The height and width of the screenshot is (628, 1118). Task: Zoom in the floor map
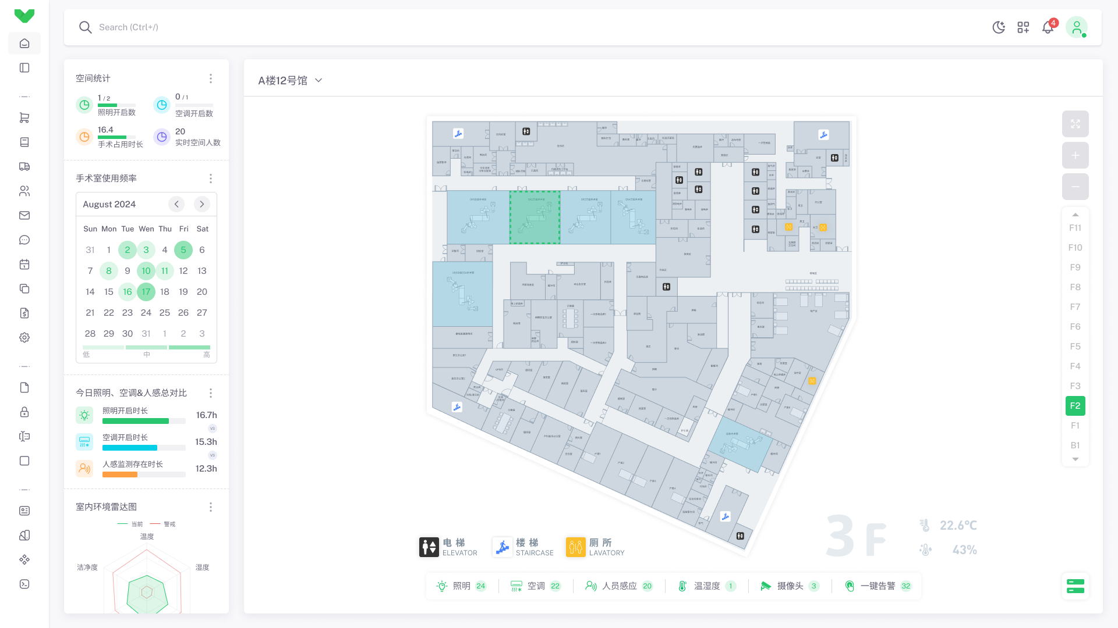point(1075,155)
